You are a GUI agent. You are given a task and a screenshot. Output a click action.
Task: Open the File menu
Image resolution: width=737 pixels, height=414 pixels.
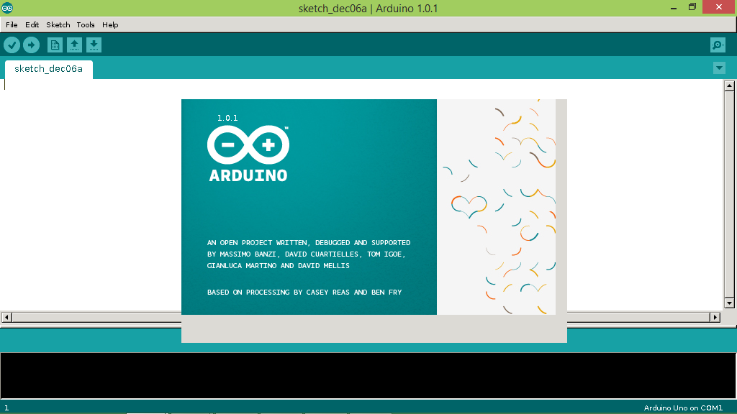[12, 25]
